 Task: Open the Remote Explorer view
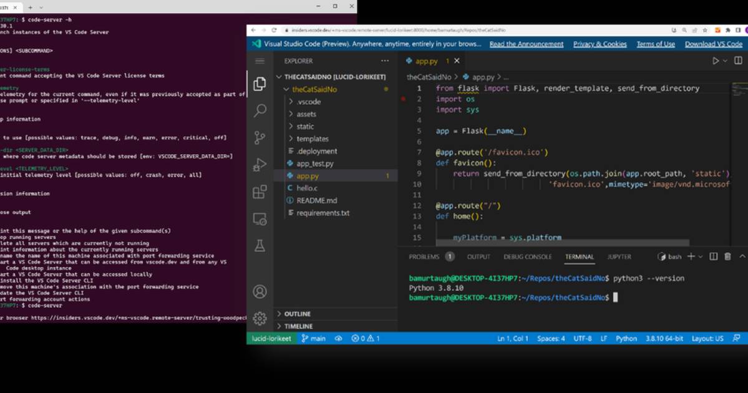(x=260, y=219)
